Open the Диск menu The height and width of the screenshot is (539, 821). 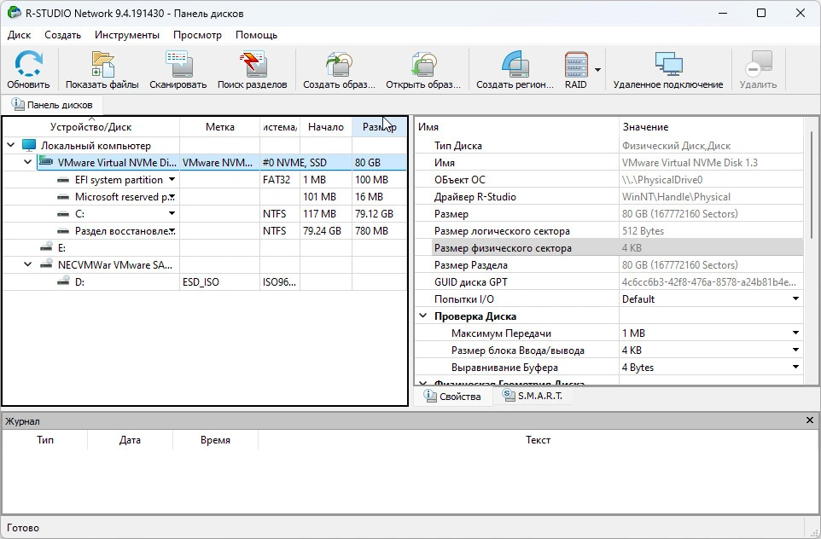point(20,35)
